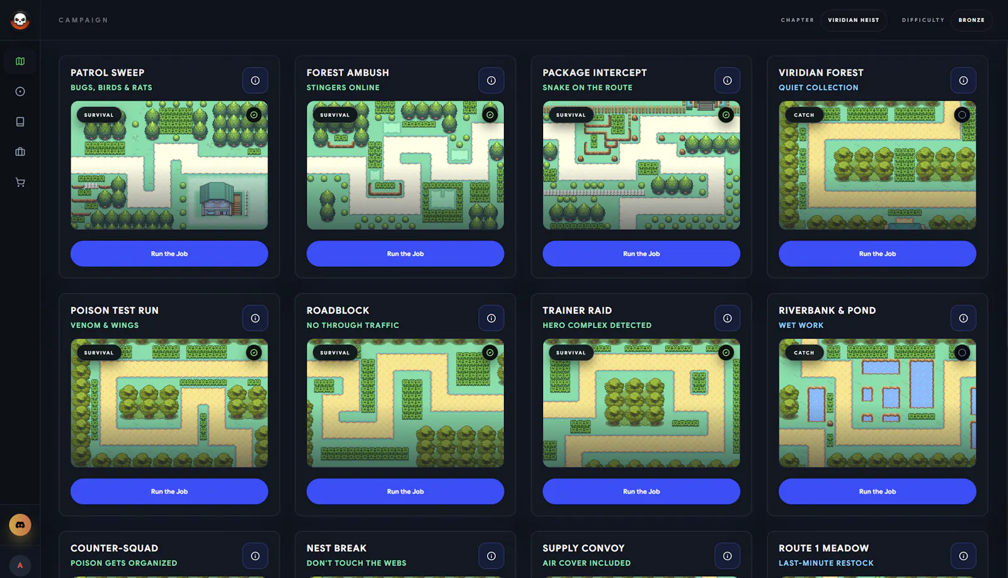1008x578 pixels.
Task: Click the Catch badge on Viridian Forest
Action: 804,115
